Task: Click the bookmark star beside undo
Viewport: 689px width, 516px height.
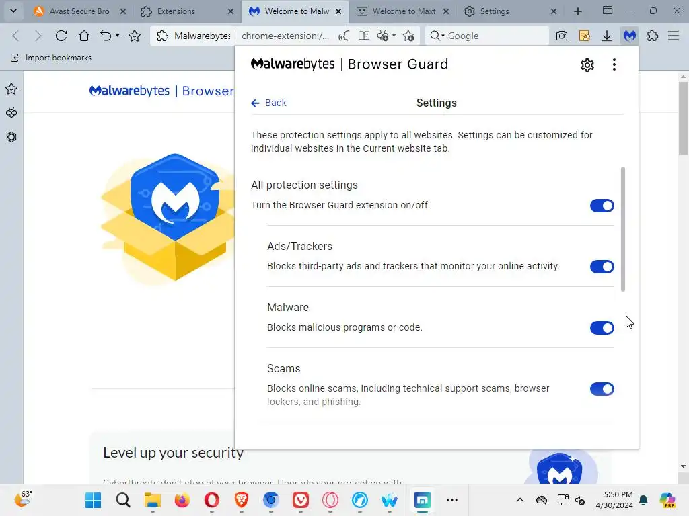Action: coord(135,36)
